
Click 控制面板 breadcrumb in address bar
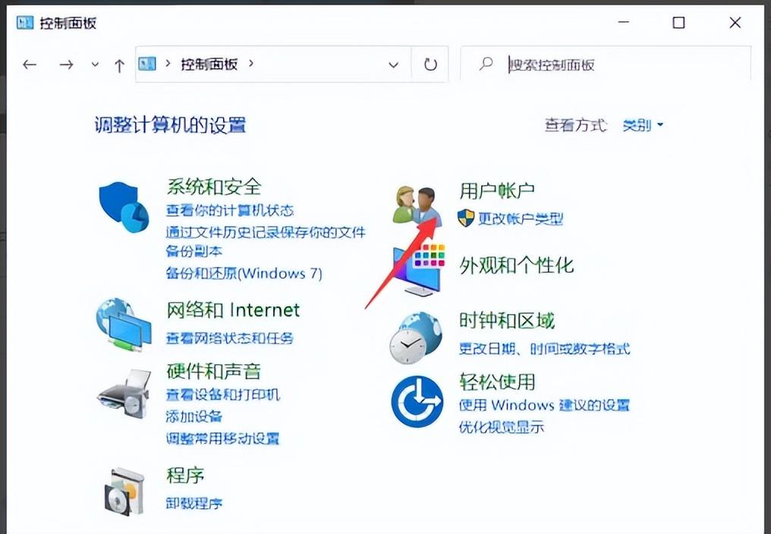209,64
